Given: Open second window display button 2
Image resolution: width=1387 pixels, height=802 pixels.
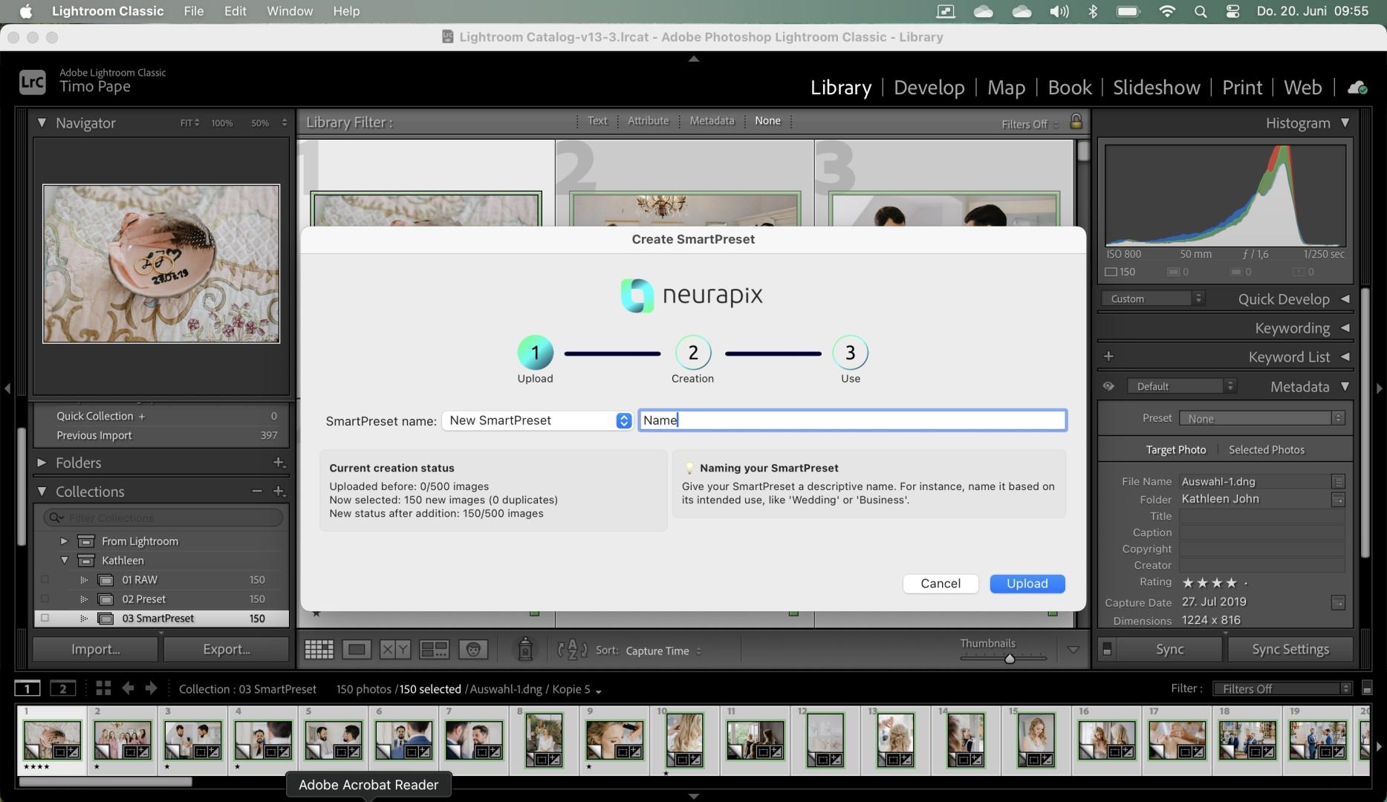Looking at the screenshot, I should [x=62, y=688].
